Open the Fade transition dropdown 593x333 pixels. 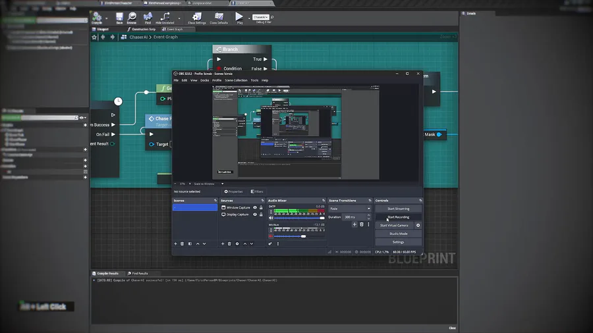point(349,209)
